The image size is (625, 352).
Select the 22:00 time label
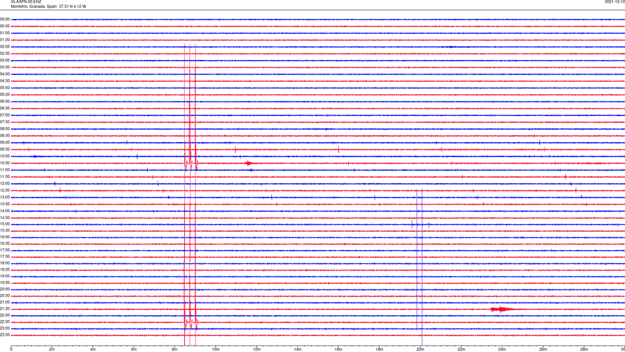coord(5,315)
